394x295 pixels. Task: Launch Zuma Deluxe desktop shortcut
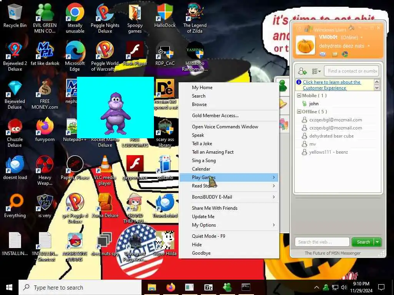pos(105,206)
